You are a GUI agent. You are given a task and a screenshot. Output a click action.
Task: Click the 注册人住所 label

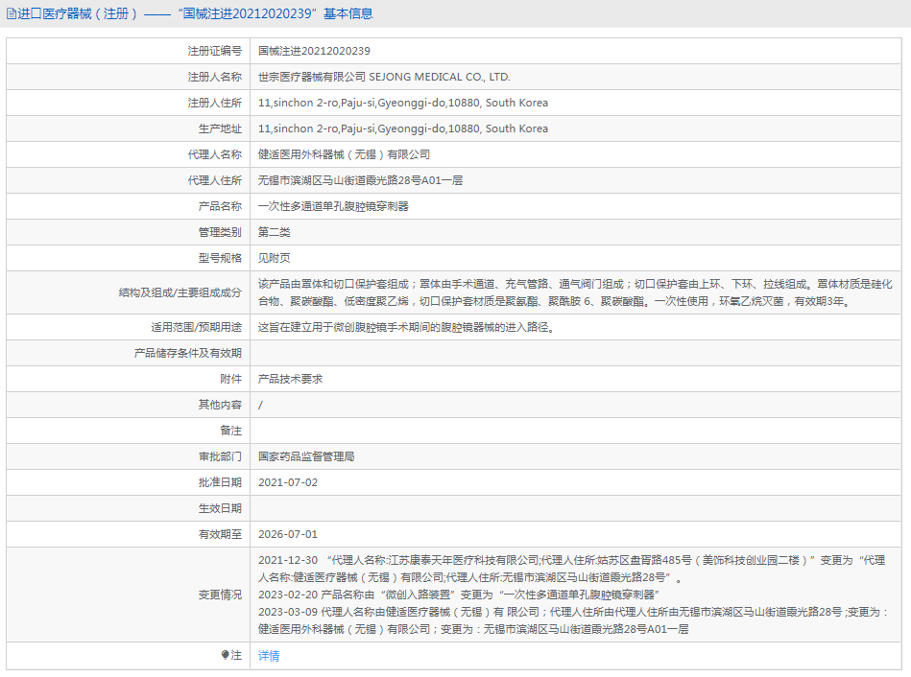214,103
